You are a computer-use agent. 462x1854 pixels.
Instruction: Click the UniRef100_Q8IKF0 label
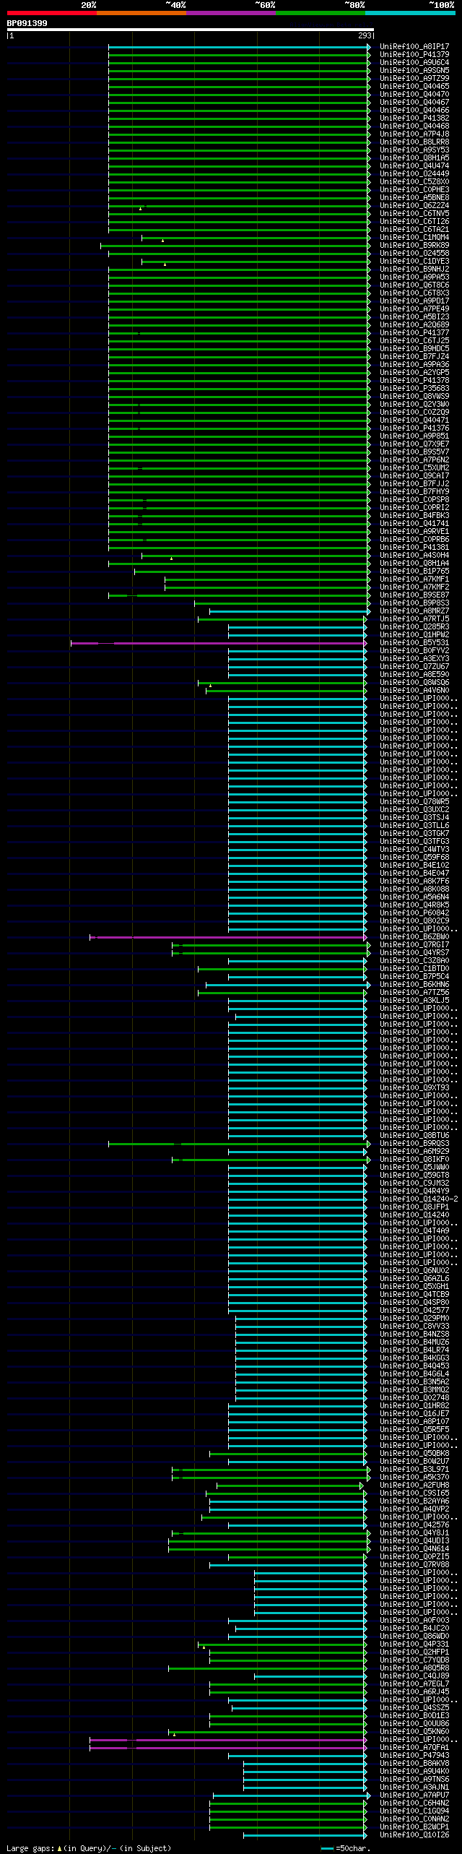click(414, 1160)
